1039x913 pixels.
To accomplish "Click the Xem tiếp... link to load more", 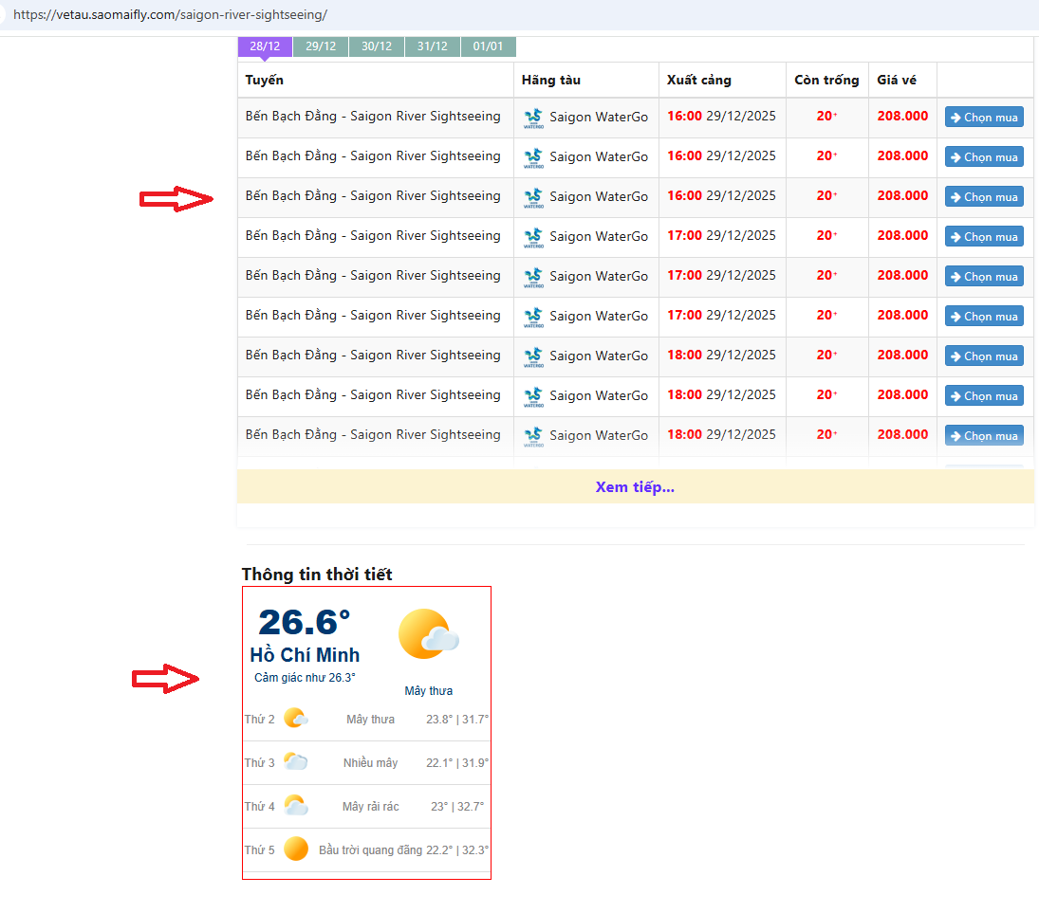I will point(635,487).
